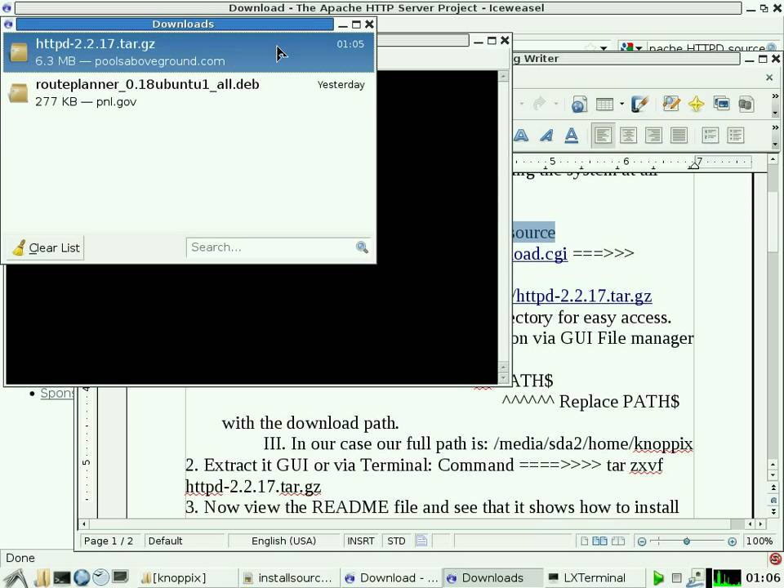This screenshot has width=784, height=588.
Task: Switch to the installsourc... taskbar window
Action: (288, 578)
